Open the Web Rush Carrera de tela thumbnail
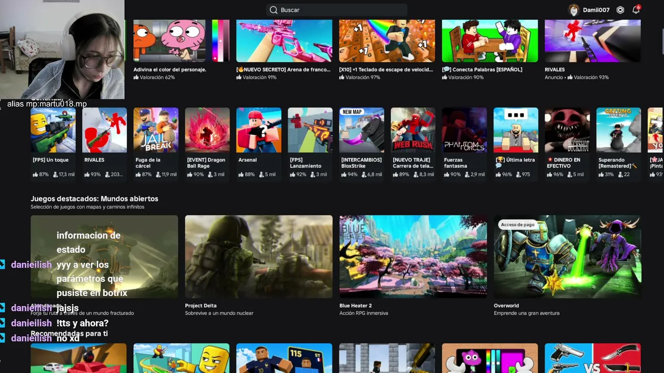This screenshot has width=664, height=373. [413, 130]
